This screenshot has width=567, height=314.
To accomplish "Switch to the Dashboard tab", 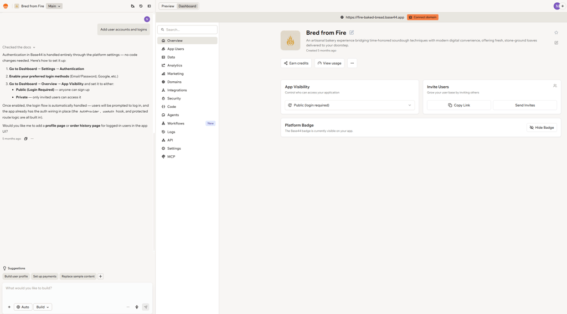I will 187,6.
